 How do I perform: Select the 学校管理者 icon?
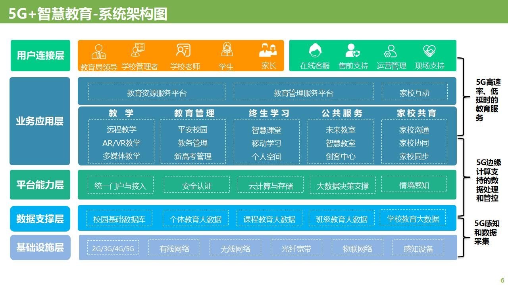[138, 50]
